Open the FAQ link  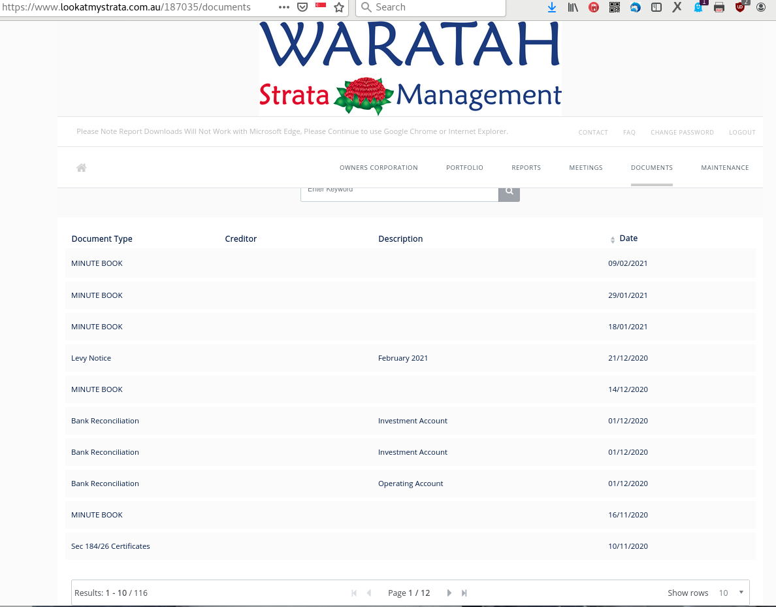[x=629, y=132]
